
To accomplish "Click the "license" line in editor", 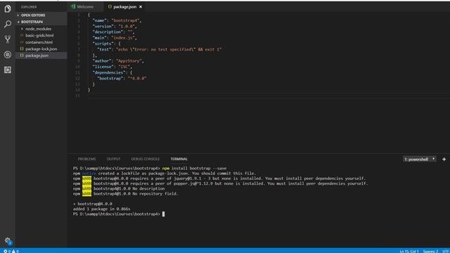I will point(112,67).
